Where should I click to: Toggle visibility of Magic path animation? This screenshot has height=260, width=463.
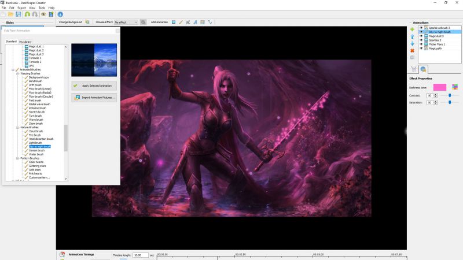[x=421, y=49]
